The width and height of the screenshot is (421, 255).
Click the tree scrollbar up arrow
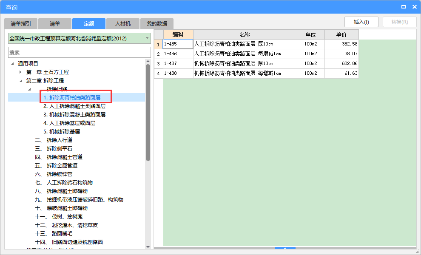pos(148,62)
